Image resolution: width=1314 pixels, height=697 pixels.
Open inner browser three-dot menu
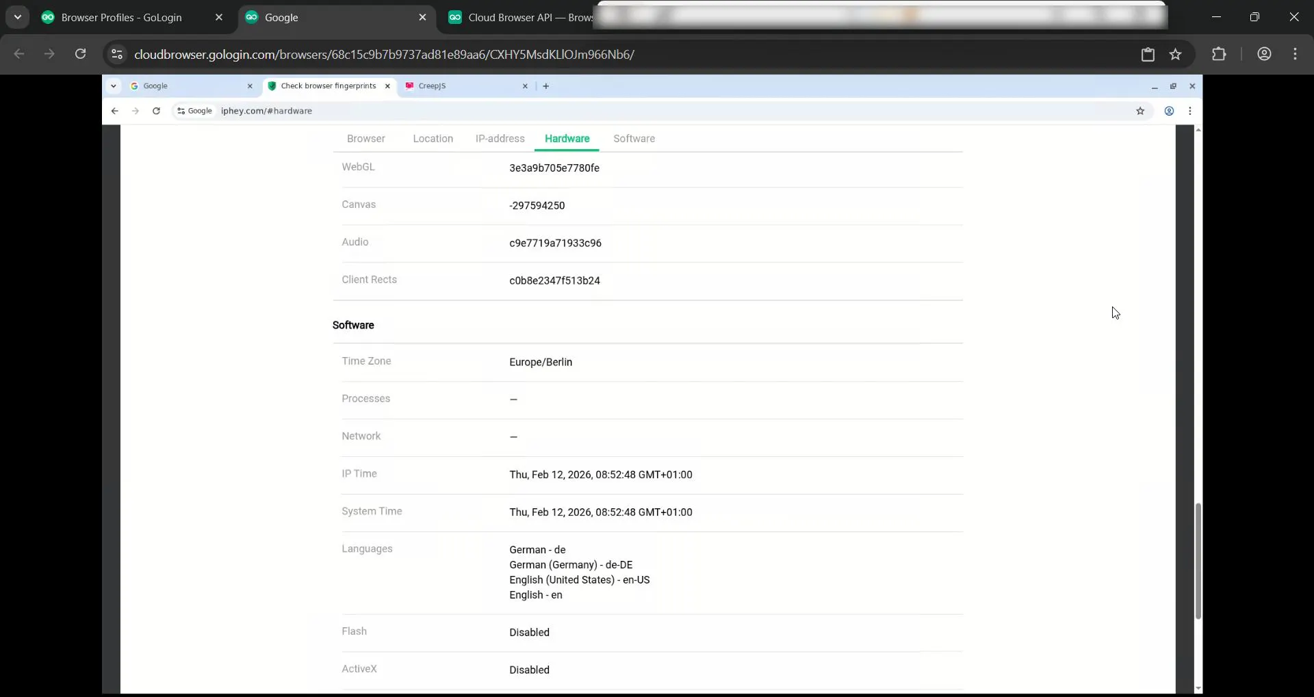pyautogui.click(x=1190, y=111)
